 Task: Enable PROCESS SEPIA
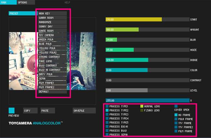pos(107,134)
